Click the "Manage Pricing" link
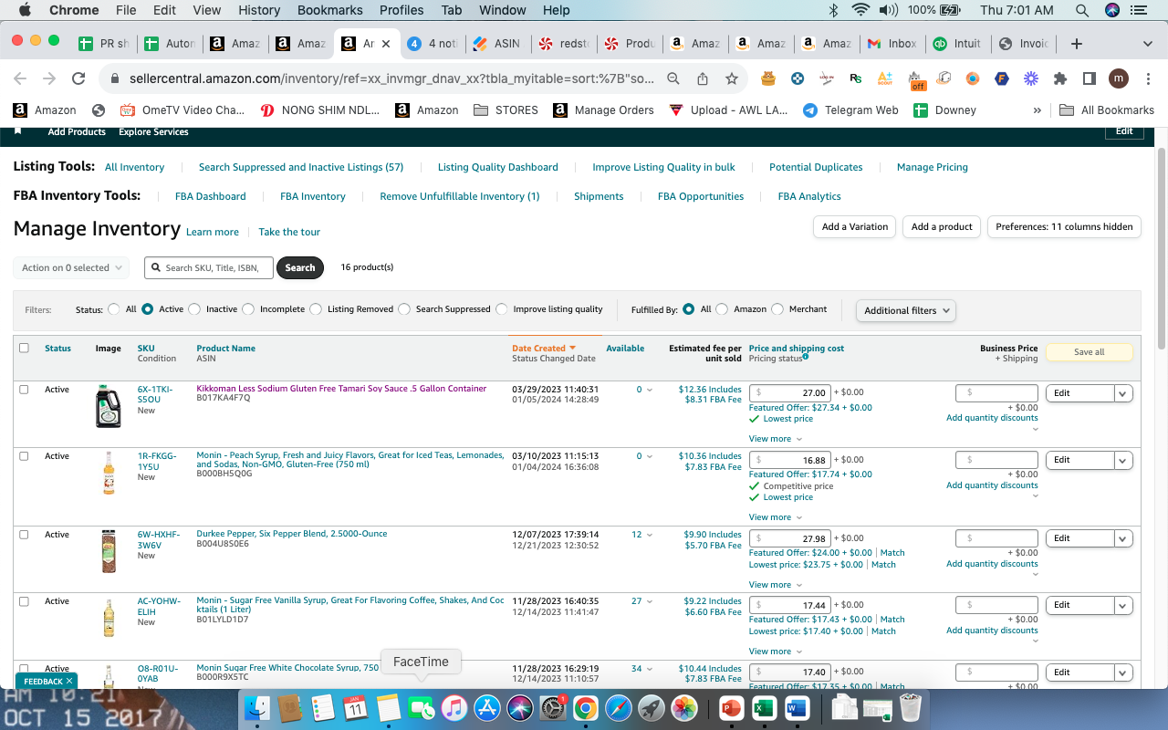Image resolution: width=1168 pixels, height=730 pixels. point(932,167)
